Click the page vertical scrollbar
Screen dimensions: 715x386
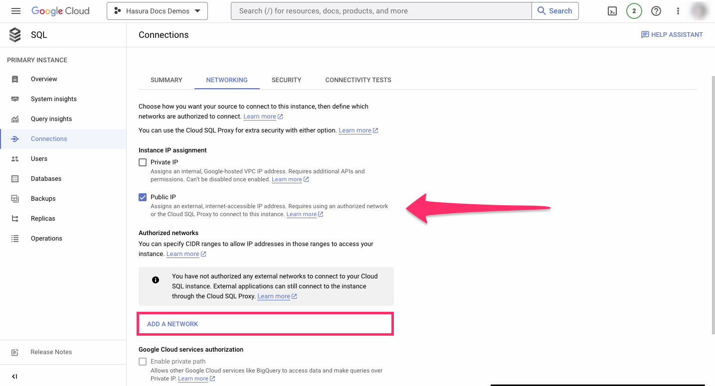[713, 204]
